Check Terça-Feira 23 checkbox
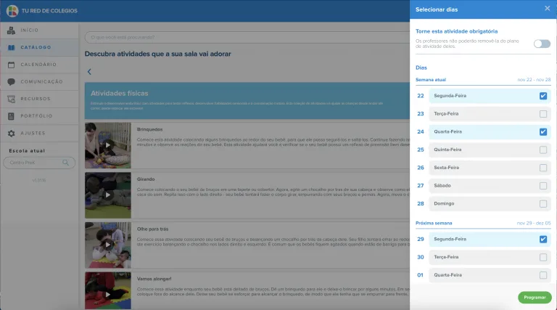557x310 pixels. (543, 114)
